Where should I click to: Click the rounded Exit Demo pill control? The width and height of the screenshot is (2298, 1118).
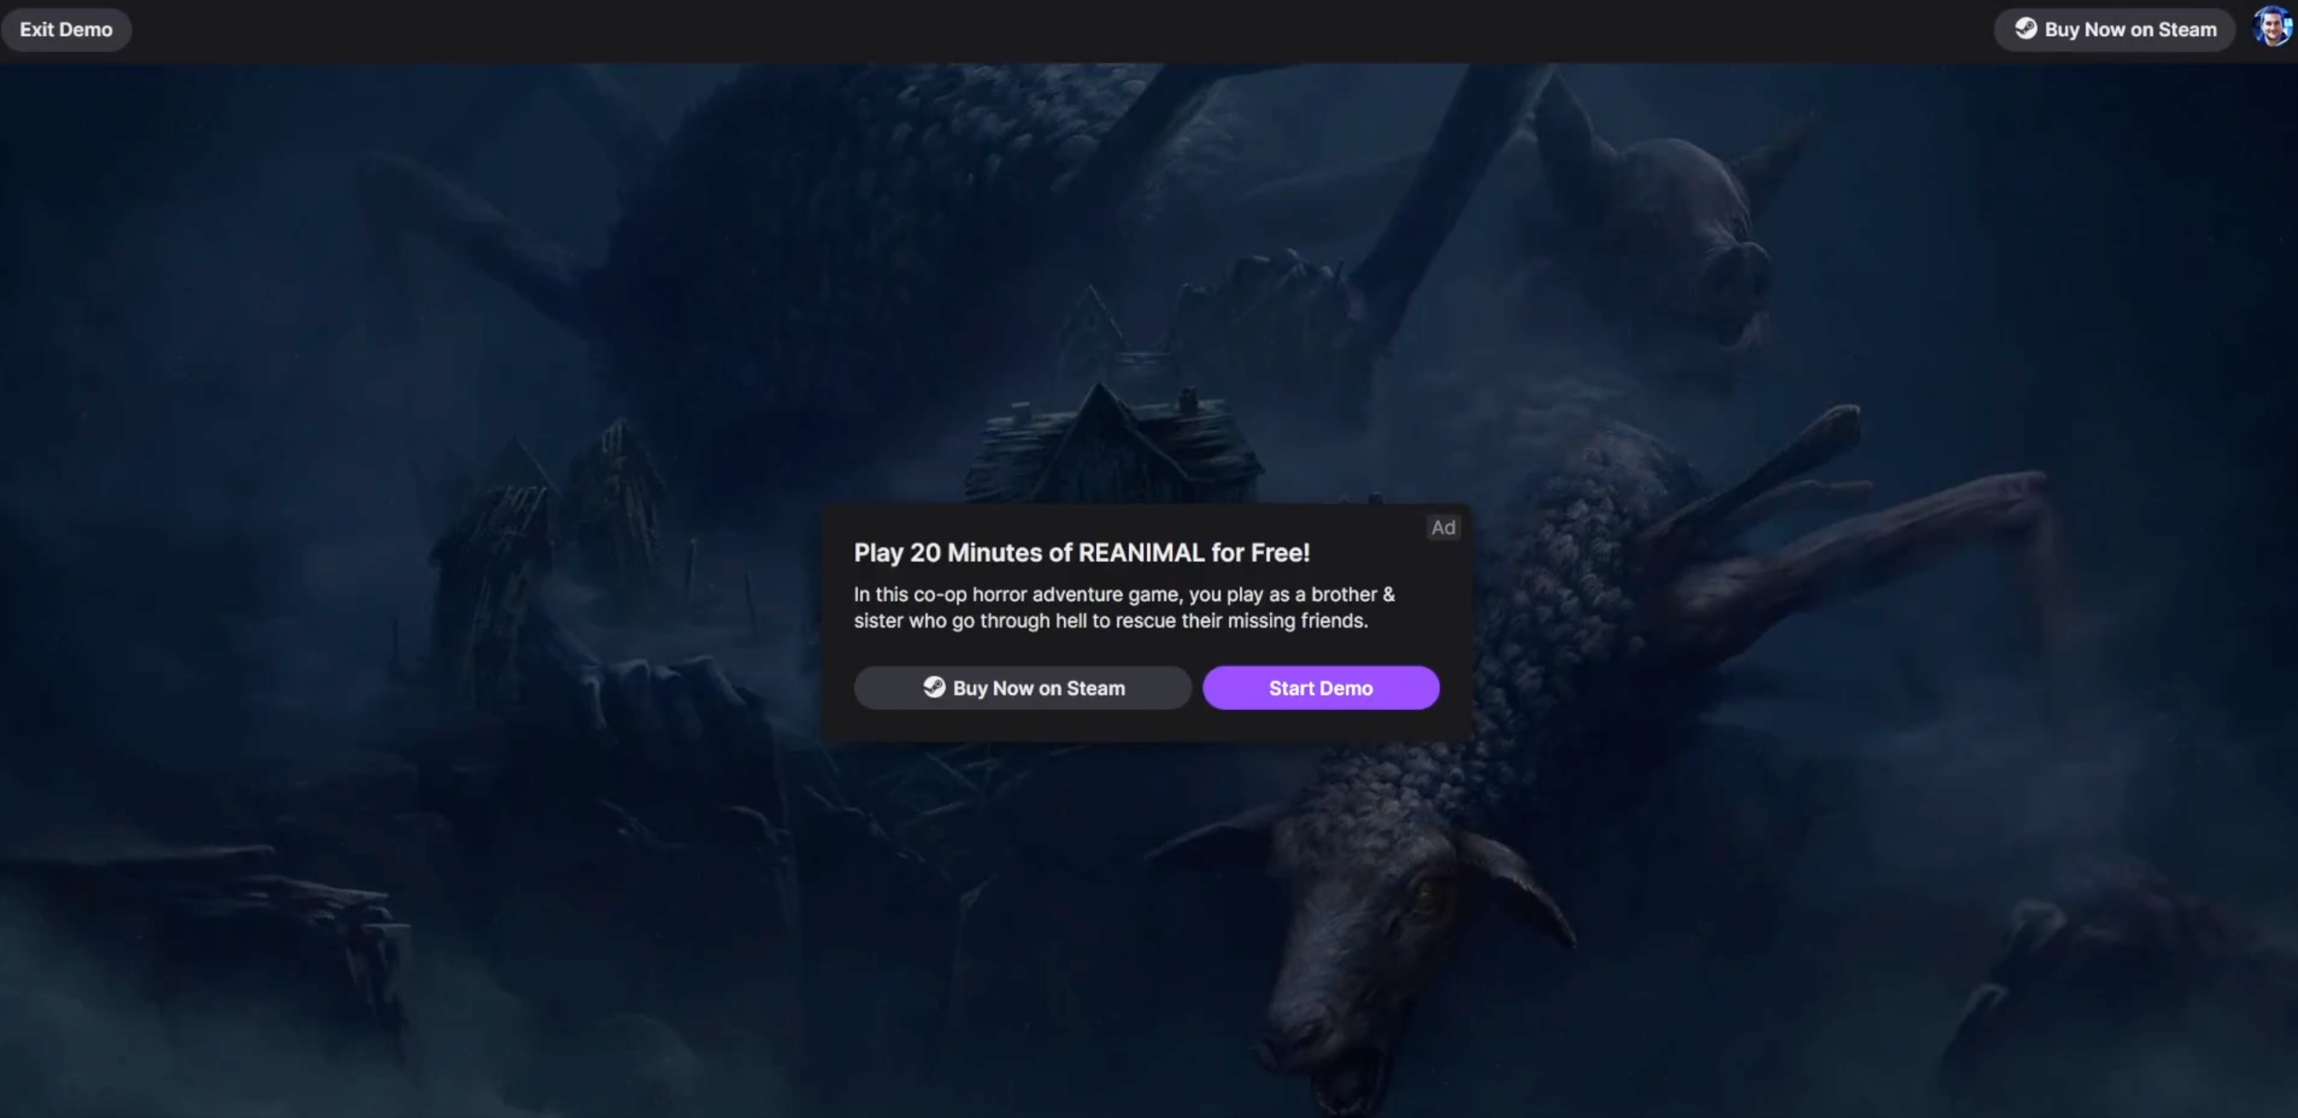pos(66,29)
